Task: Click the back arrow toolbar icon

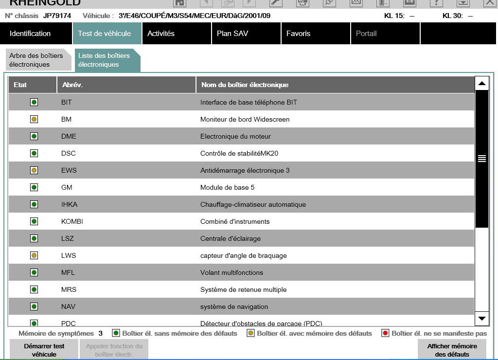Action: tap(206, 3)
